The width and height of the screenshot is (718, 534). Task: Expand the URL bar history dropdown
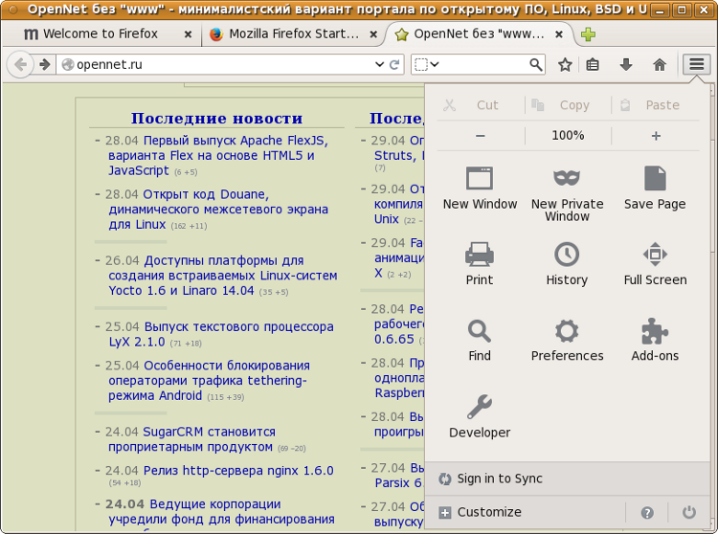pos(380,65)
